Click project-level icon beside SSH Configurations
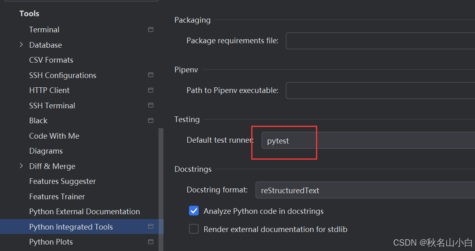Screen dimensions: 475x251 pos(151,75)
